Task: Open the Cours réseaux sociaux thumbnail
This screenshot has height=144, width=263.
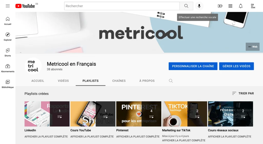Action: (x=230, y=114)
